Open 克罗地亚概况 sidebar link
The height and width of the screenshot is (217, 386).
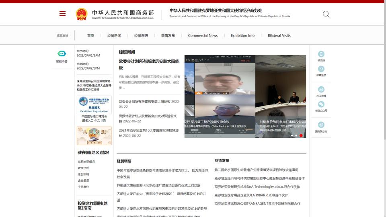tap(86, 162)
